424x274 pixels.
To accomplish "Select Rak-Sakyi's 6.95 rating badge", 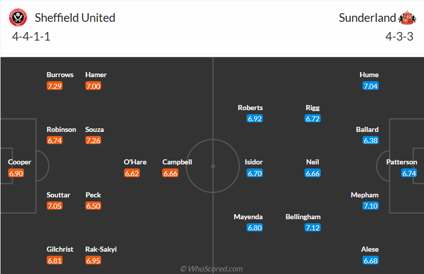I will click(93, 260).
